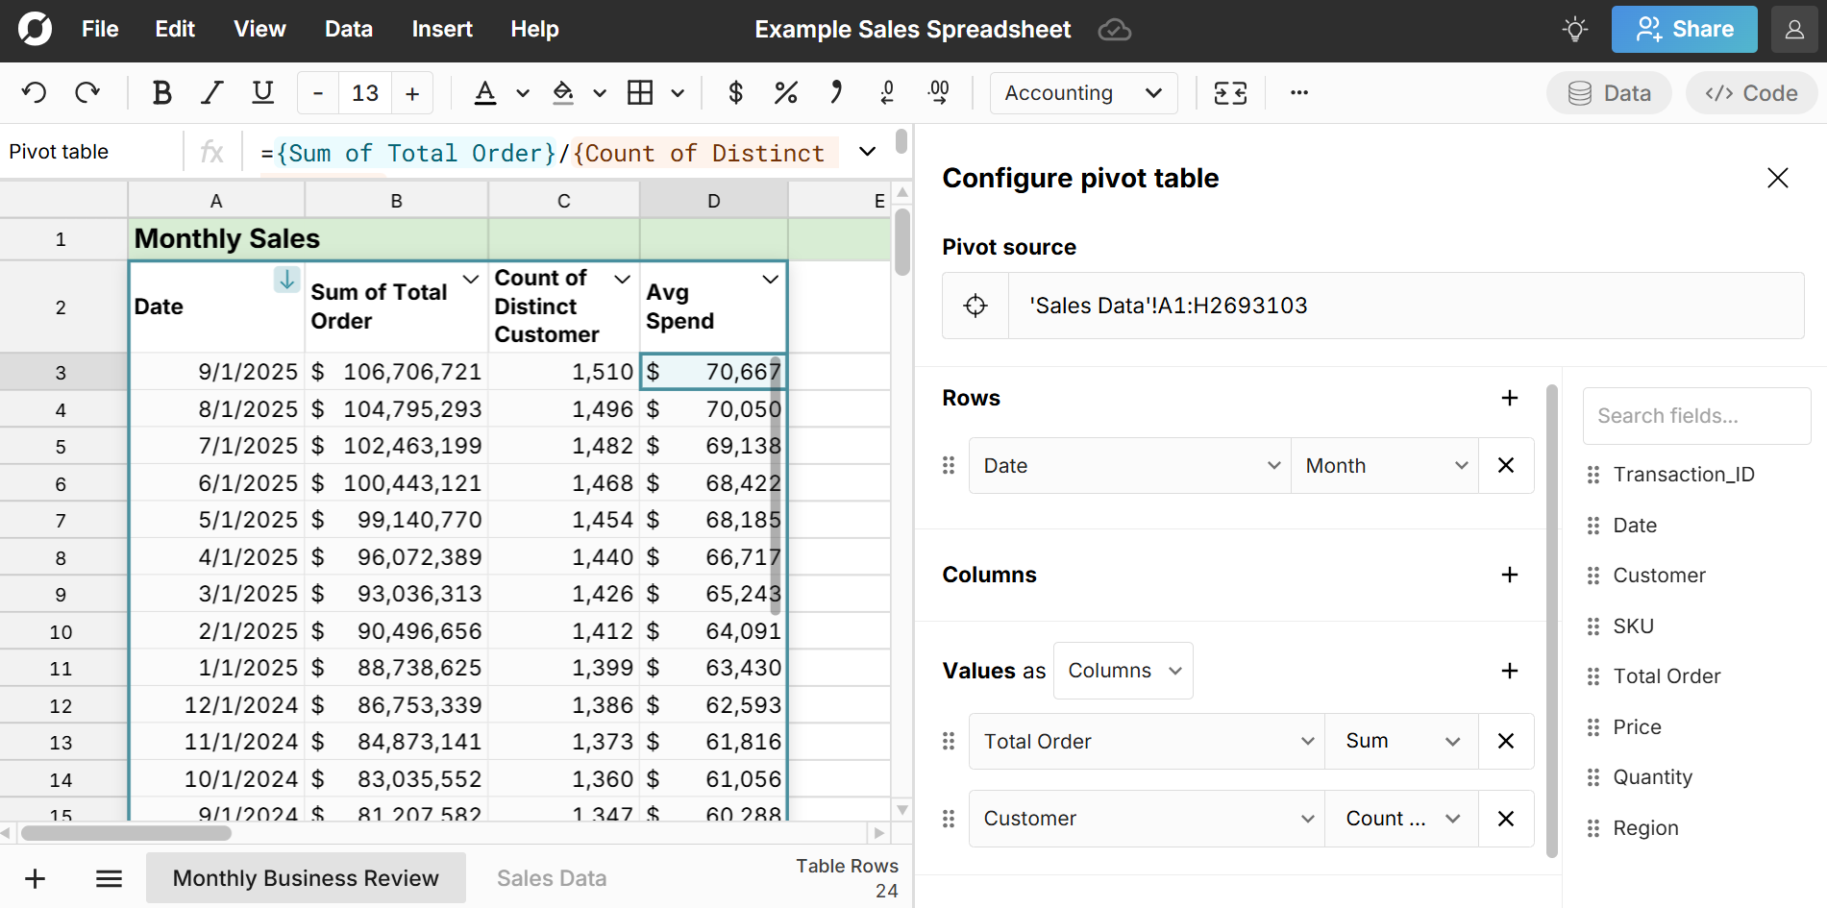
Task: Toggle italic formatting
Action: pos(211,93)
